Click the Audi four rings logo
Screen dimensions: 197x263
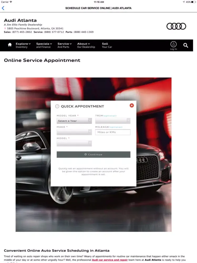click(x=176, y=26)
